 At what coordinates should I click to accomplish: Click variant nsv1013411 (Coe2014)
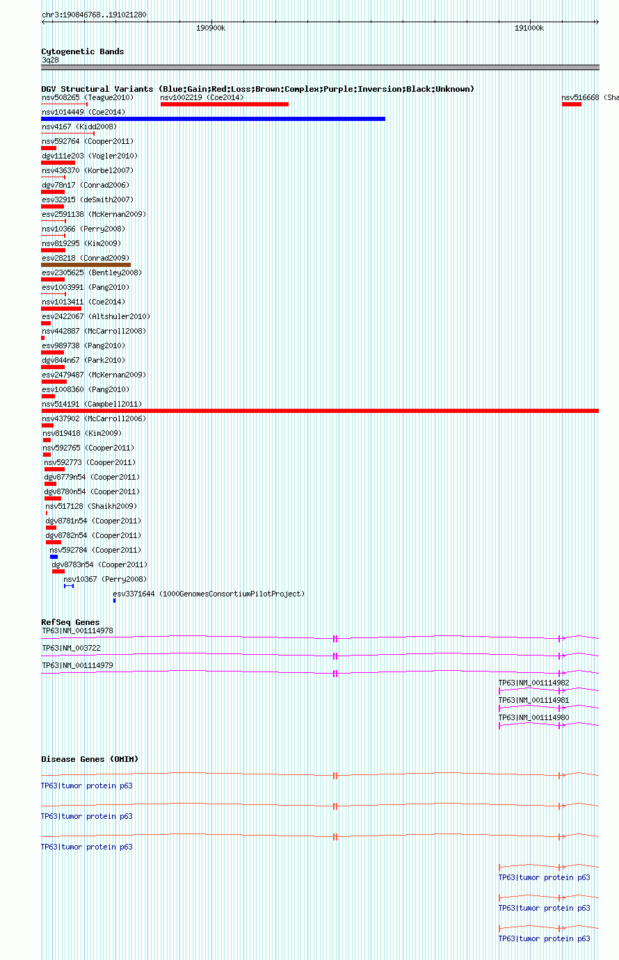[x=83, y=302]
